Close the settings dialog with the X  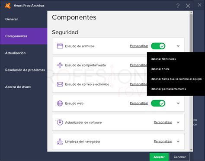pos(188,6)
